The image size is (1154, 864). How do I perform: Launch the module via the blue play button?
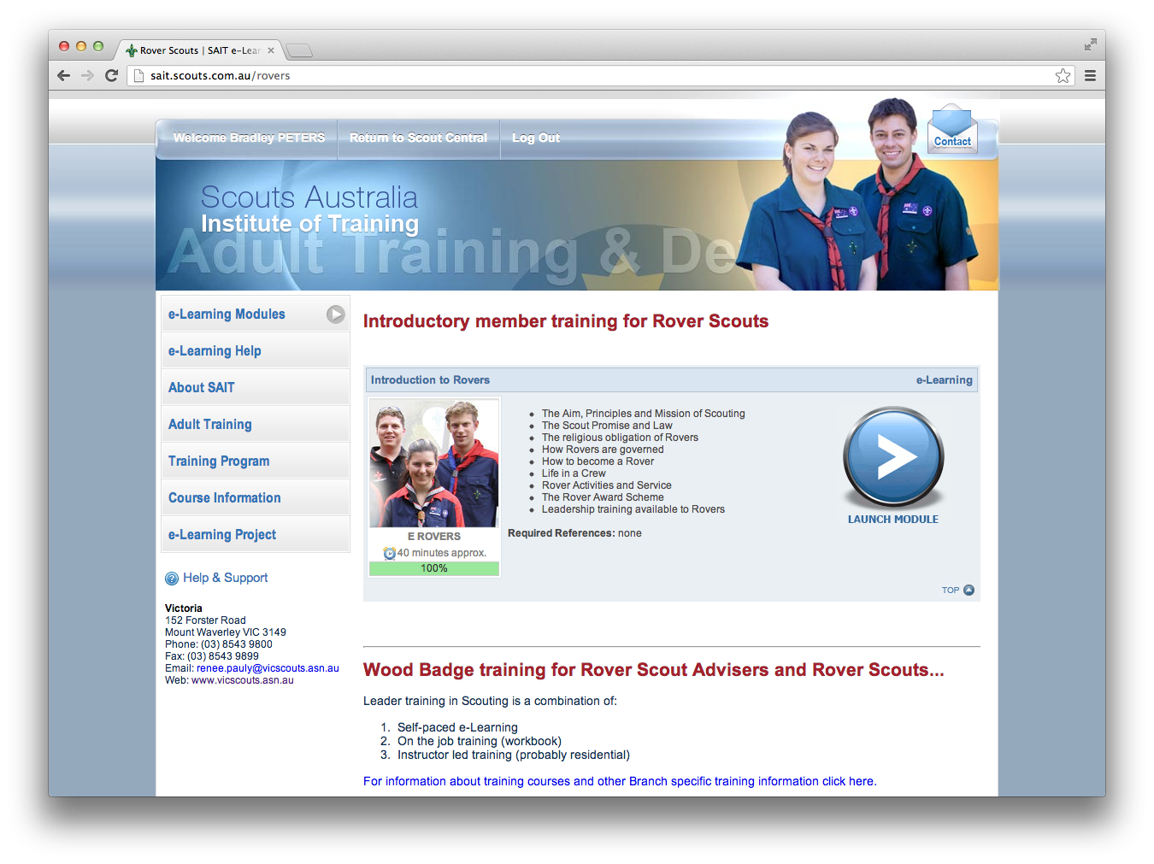pyautogui.click(x=893, y=457)
